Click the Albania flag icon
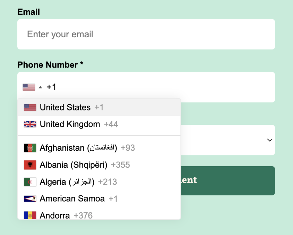293x235 pixels. click(x=30, y=165)
